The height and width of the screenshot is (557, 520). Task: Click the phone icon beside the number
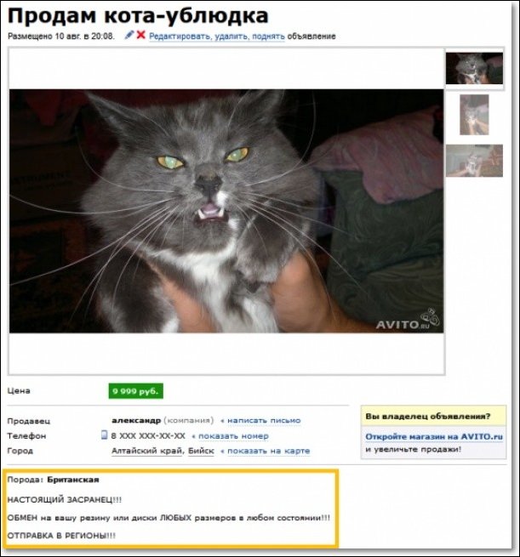coord(104,435)
